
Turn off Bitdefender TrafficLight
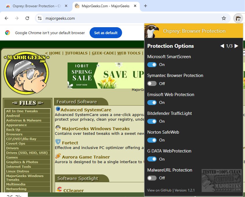tap(152, 121)
